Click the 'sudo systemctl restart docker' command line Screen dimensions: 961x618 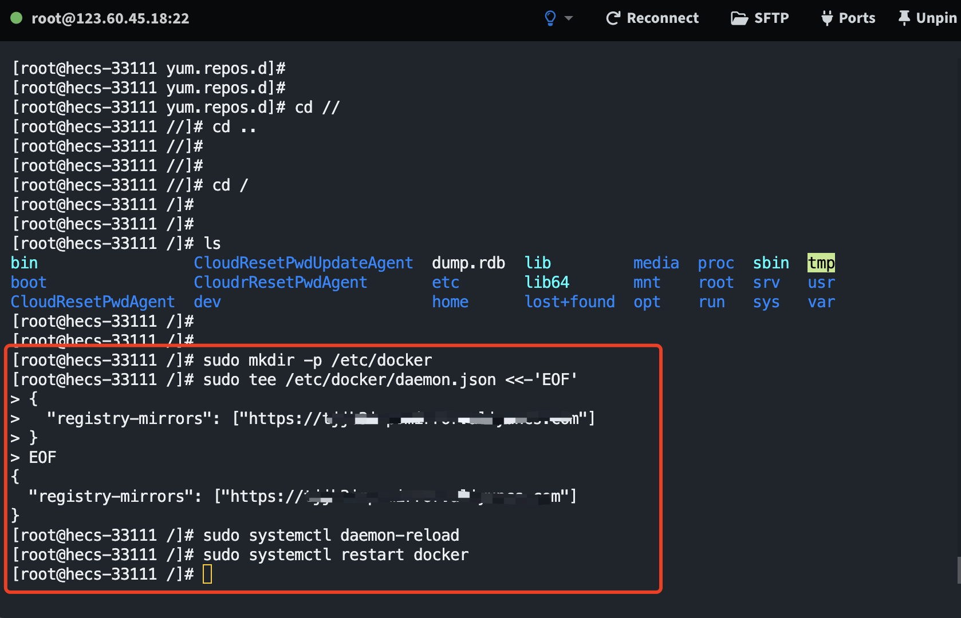[x=336, y=554]
